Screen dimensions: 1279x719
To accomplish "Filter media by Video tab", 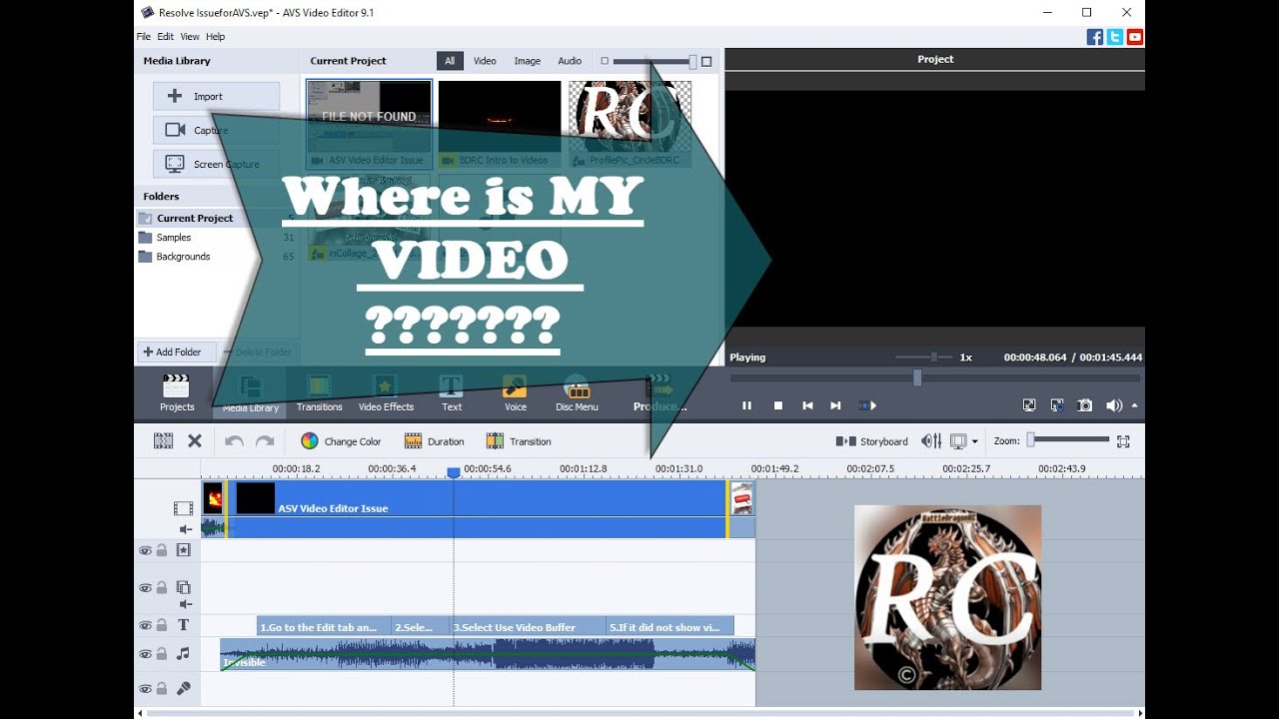I will [485, 61].
